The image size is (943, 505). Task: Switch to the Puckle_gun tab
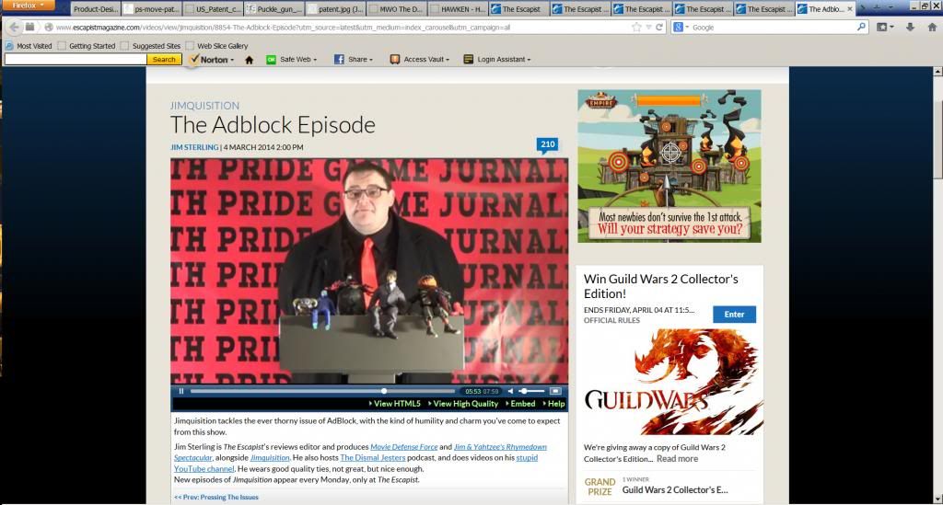(x=274, y=9)
